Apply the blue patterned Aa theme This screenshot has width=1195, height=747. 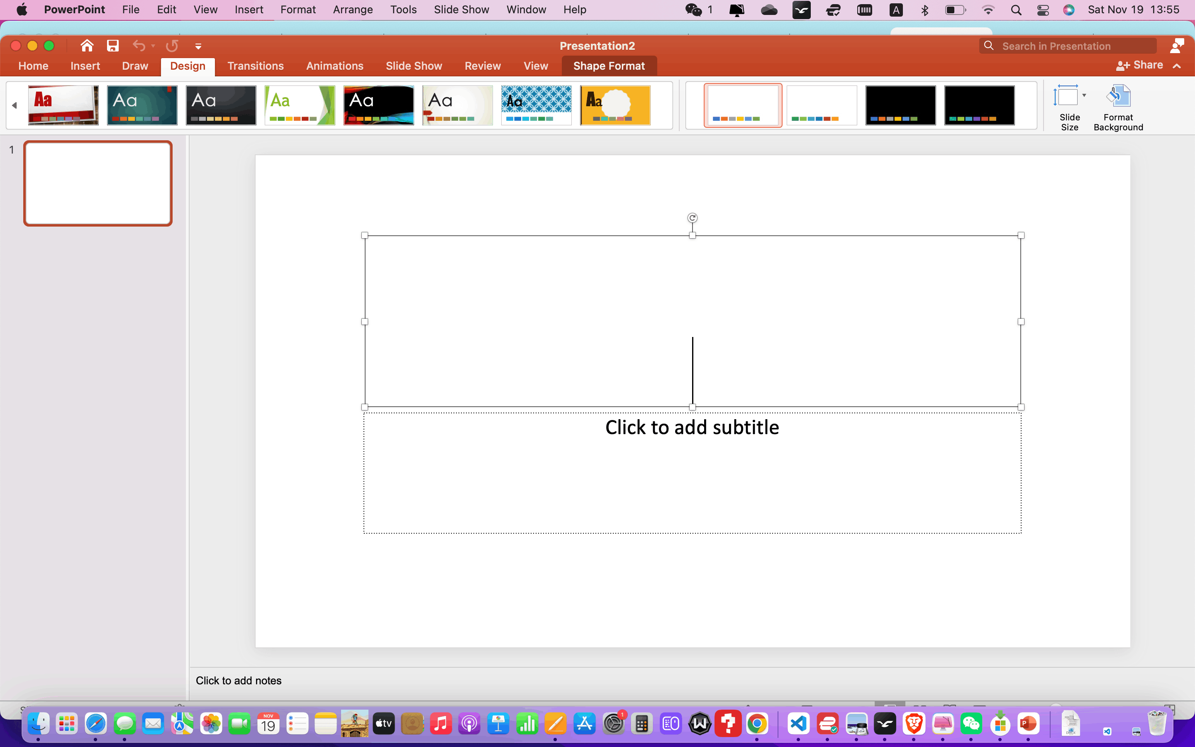536,105
